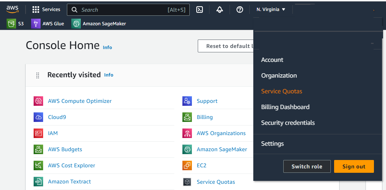
Task: Open the AWS Cost Explorer link
Action: tap(71, 165)
